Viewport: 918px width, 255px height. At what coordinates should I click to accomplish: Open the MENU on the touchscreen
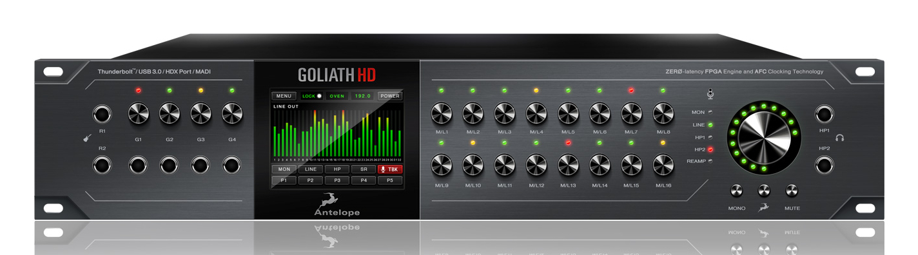point(284,96)
